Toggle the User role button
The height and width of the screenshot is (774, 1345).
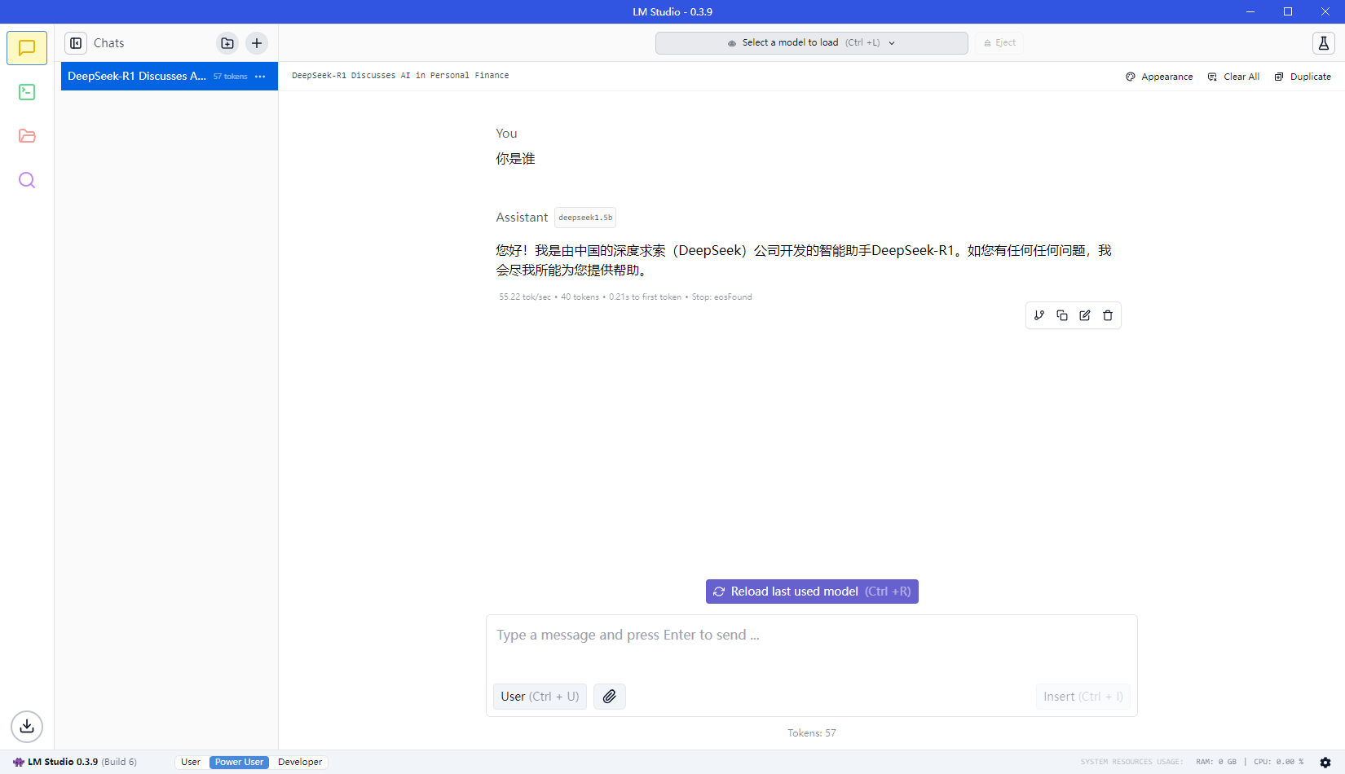(x=540, y=697)
